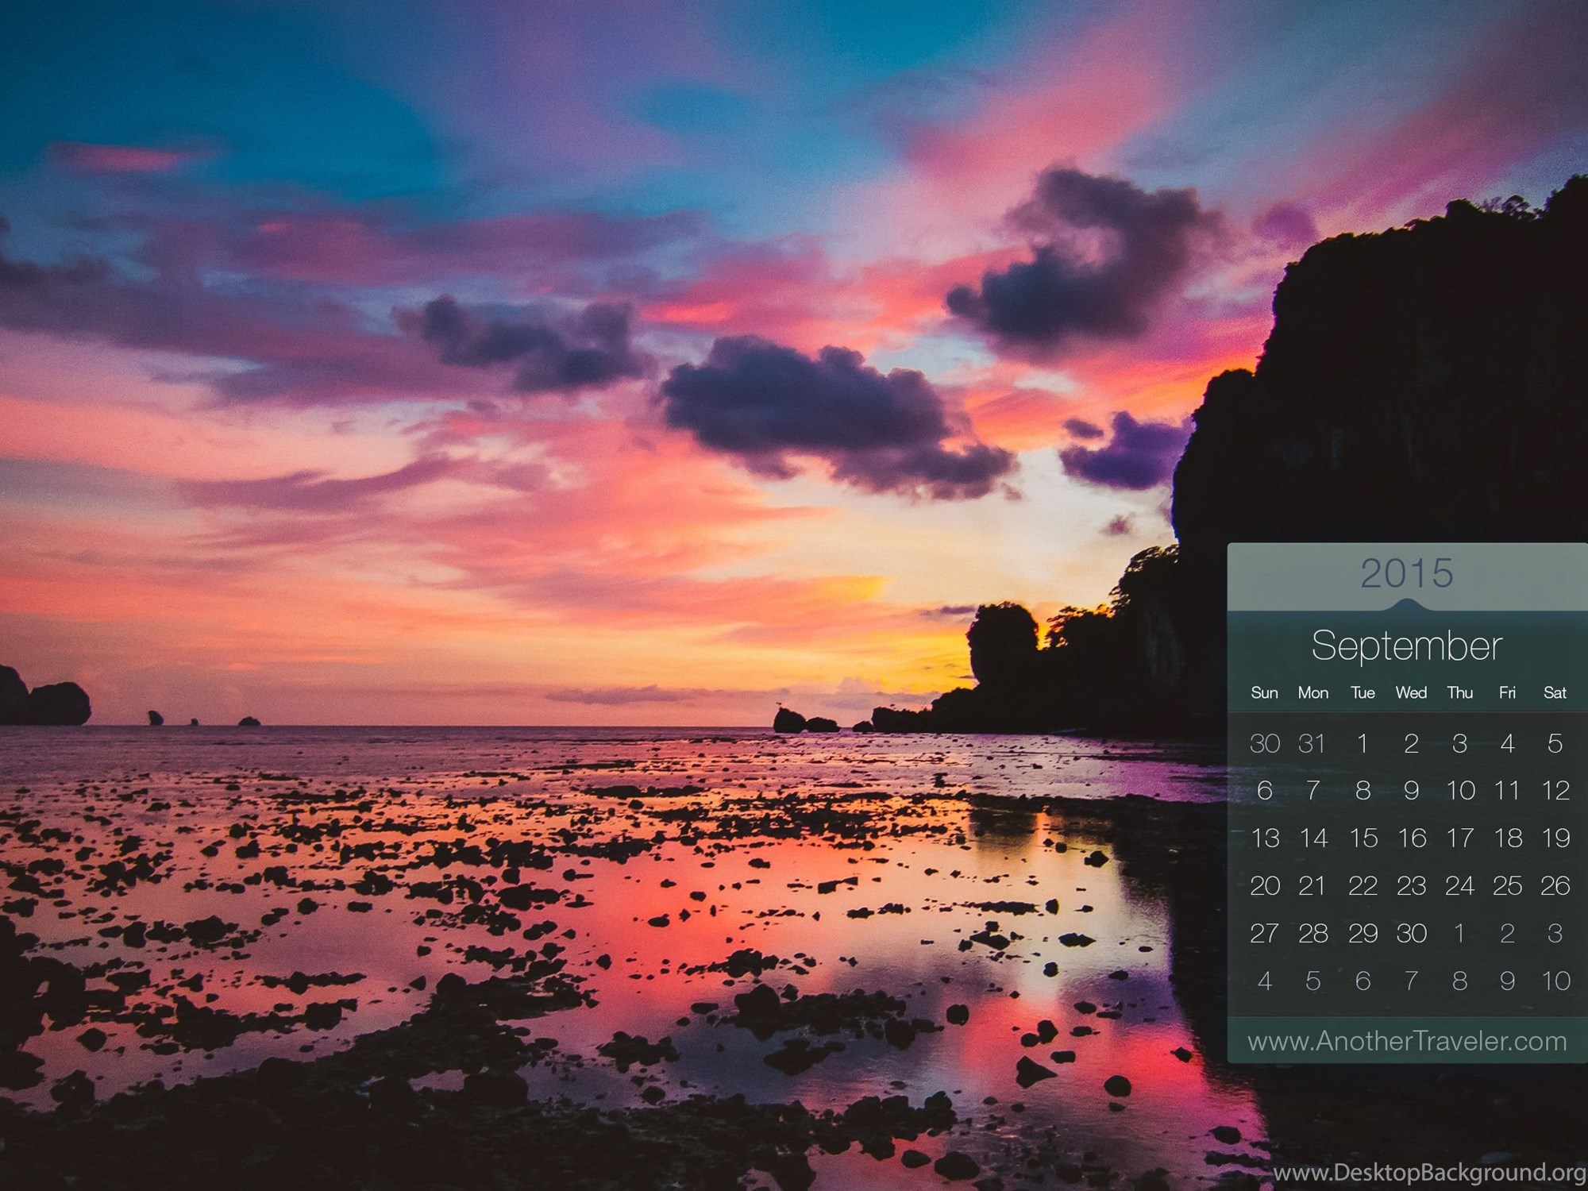Click the Sat column header

(x=1555, y=693)
